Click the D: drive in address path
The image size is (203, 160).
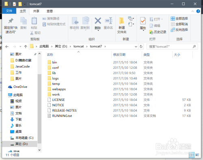(61, 46)
